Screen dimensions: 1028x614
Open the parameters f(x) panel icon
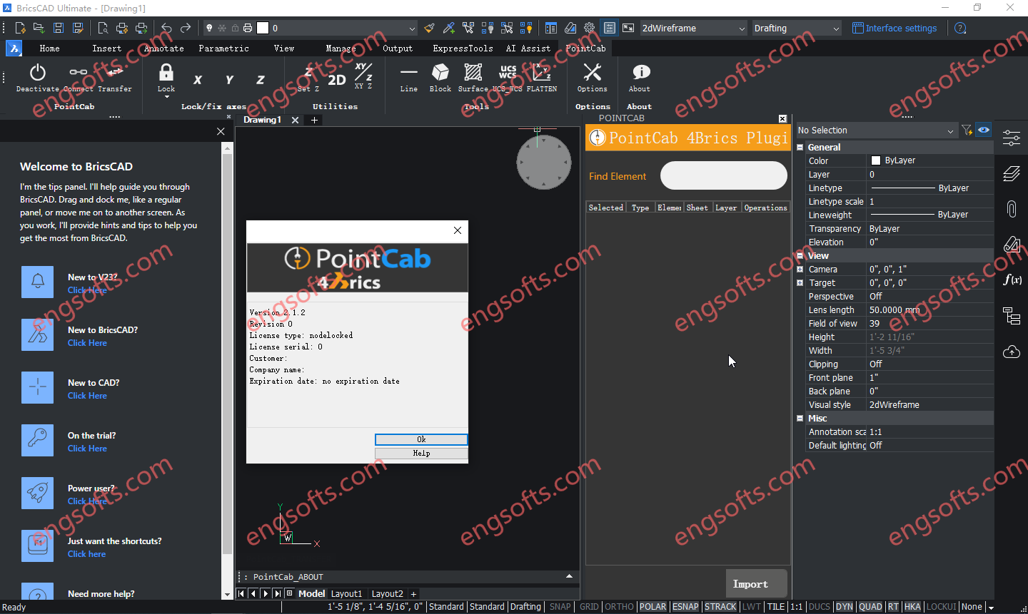(1012, 280)
